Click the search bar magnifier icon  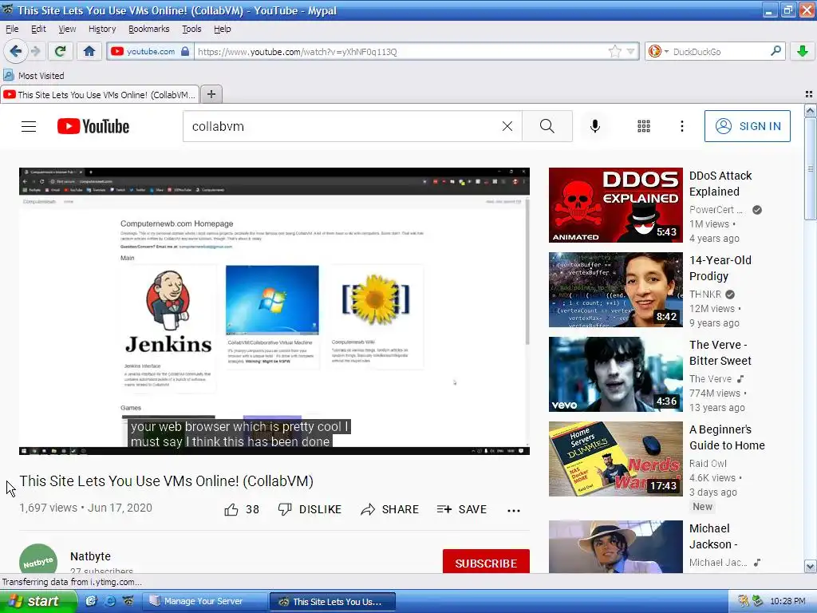[x=776, y=51]
